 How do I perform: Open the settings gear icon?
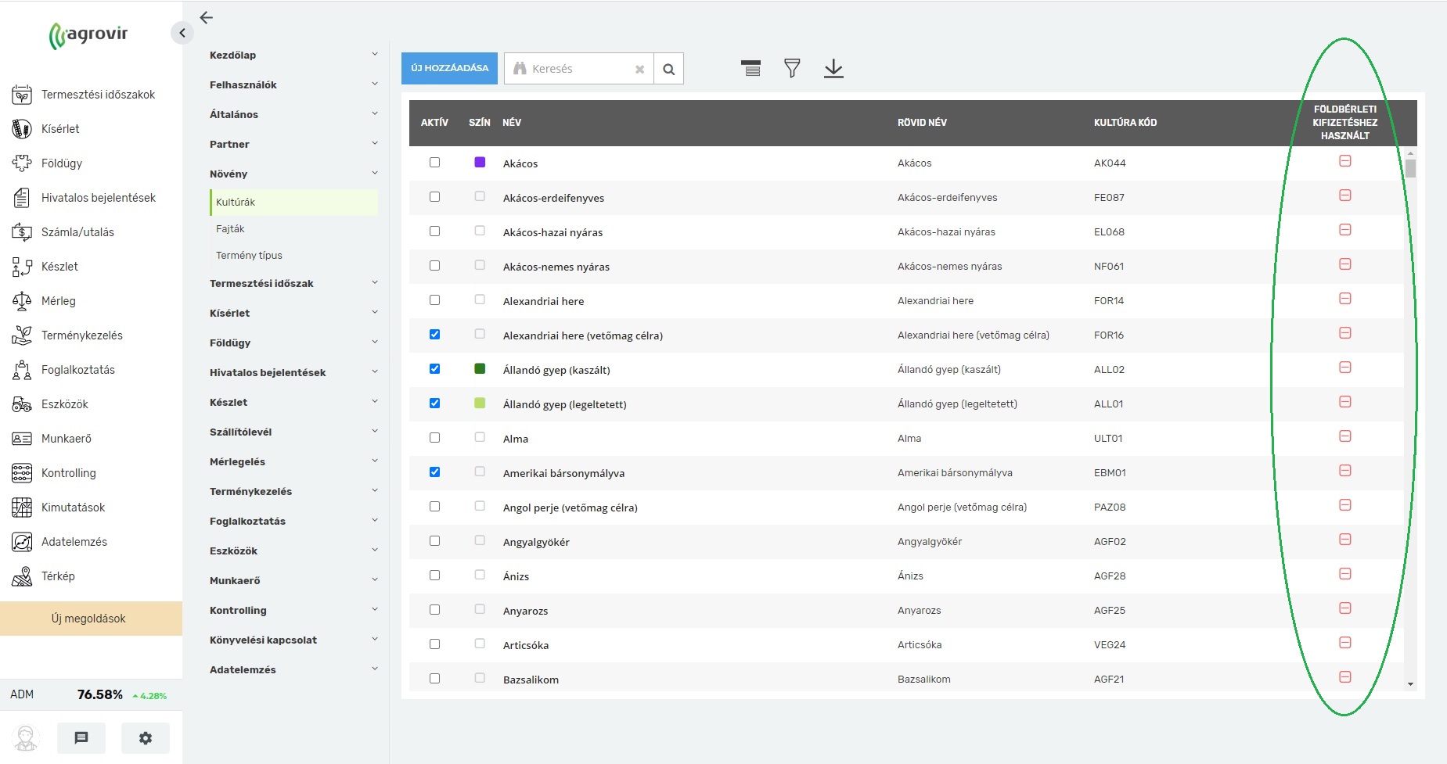pos(145,737)
